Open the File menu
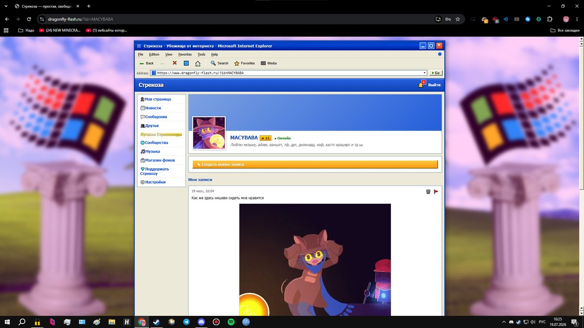 (141, 54)
